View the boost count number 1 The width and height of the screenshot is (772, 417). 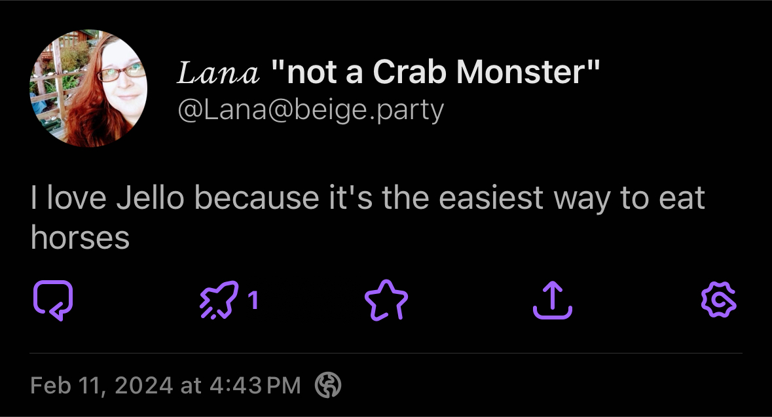pyautogui.click(x=253, y=300)
